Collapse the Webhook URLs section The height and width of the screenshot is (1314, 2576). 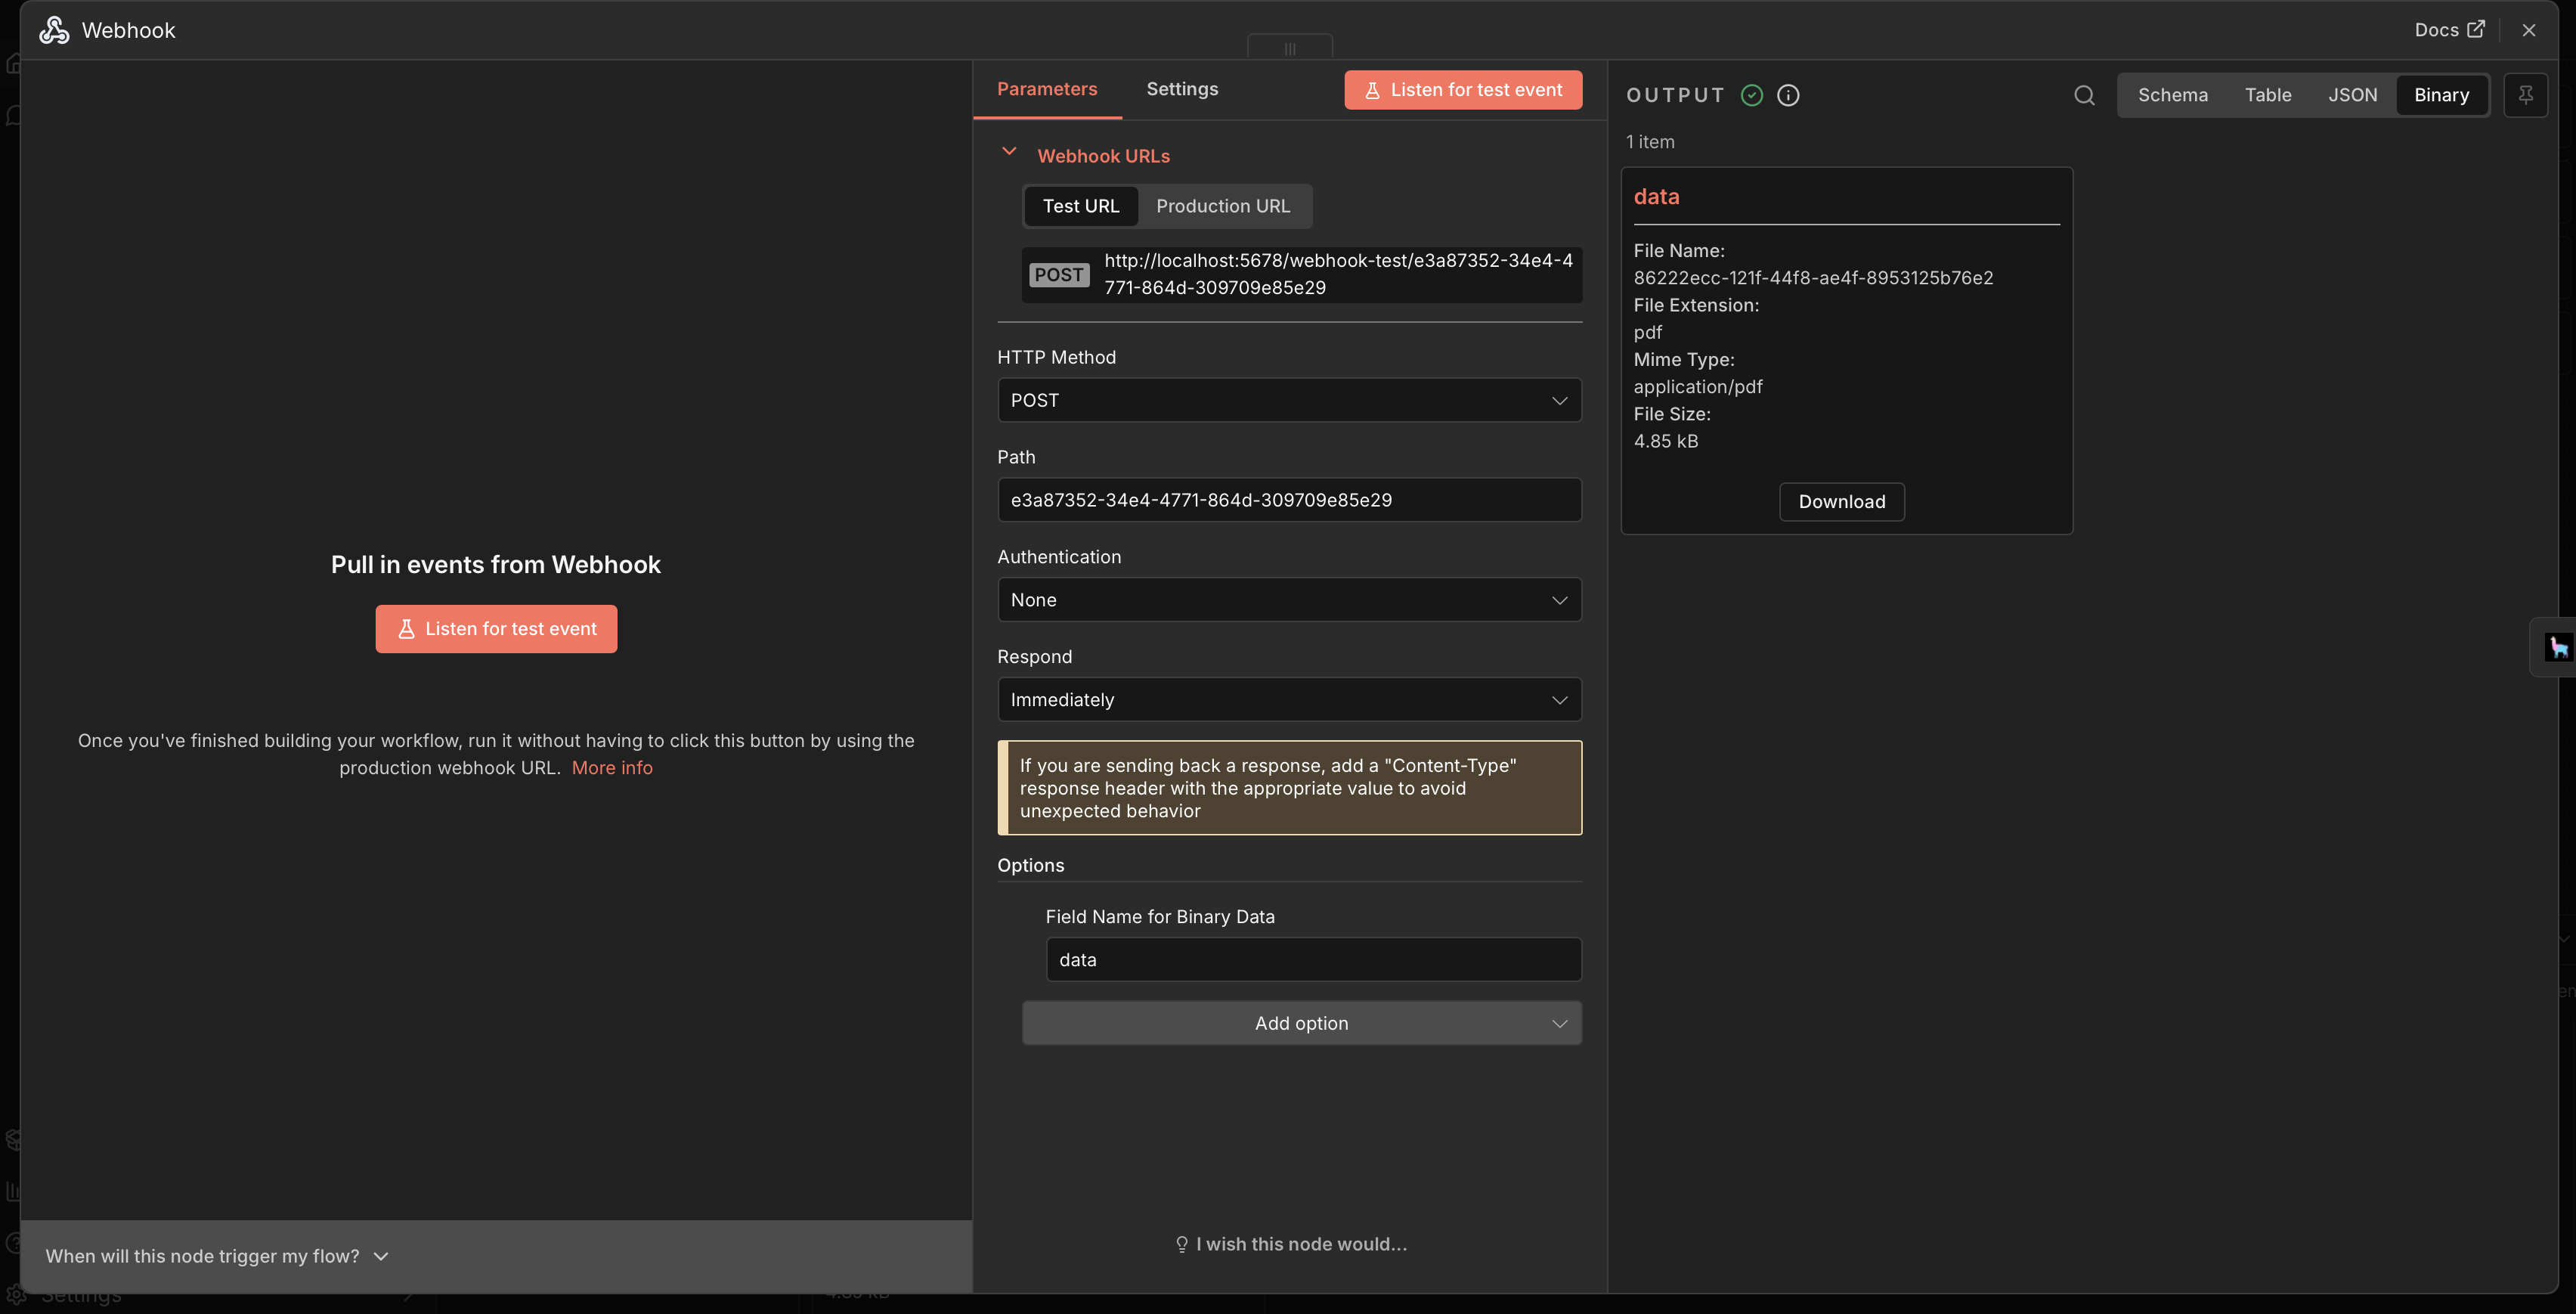tap(1008, 152)
